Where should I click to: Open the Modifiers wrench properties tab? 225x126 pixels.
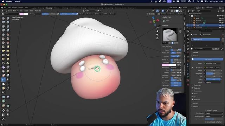tap(188, 64)
